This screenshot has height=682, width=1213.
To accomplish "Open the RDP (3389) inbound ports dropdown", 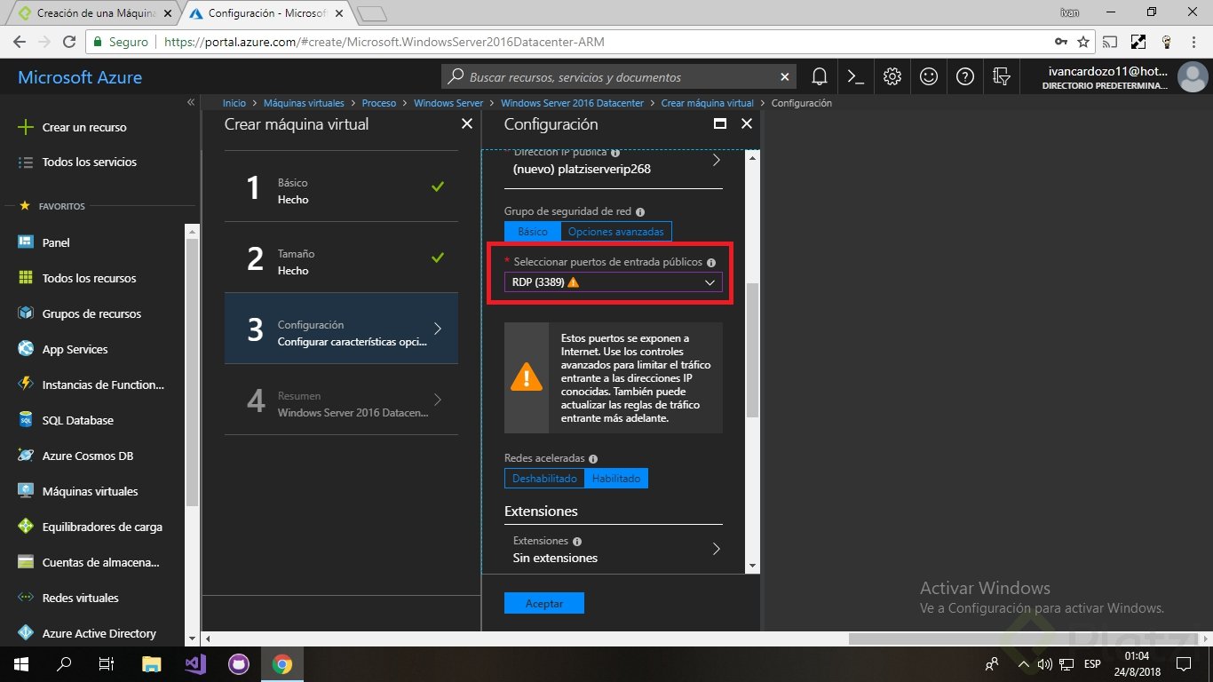I will click(x=614, y=282).
